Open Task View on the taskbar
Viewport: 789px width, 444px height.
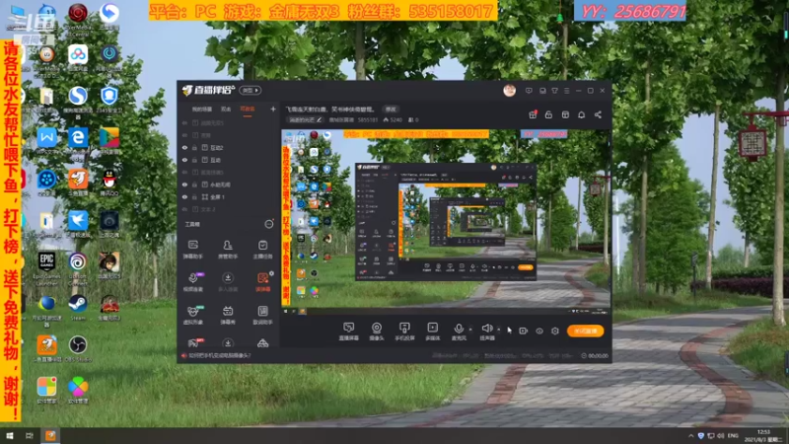pyautogui.click(x=30, y=435)
